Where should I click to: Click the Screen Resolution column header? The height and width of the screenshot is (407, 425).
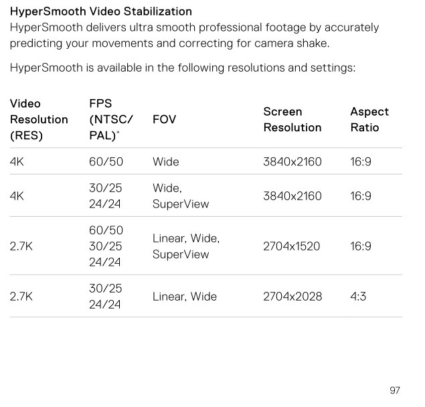pos(292,120)
